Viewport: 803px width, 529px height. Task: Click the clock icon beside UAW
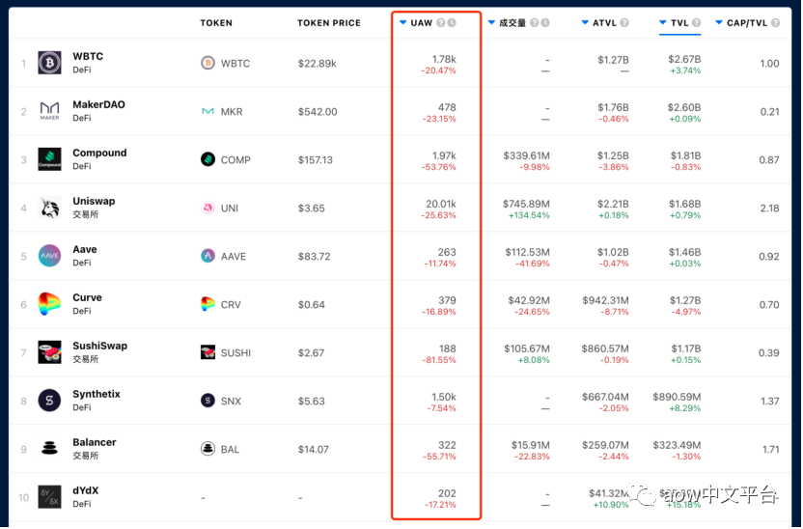point(452,22)
